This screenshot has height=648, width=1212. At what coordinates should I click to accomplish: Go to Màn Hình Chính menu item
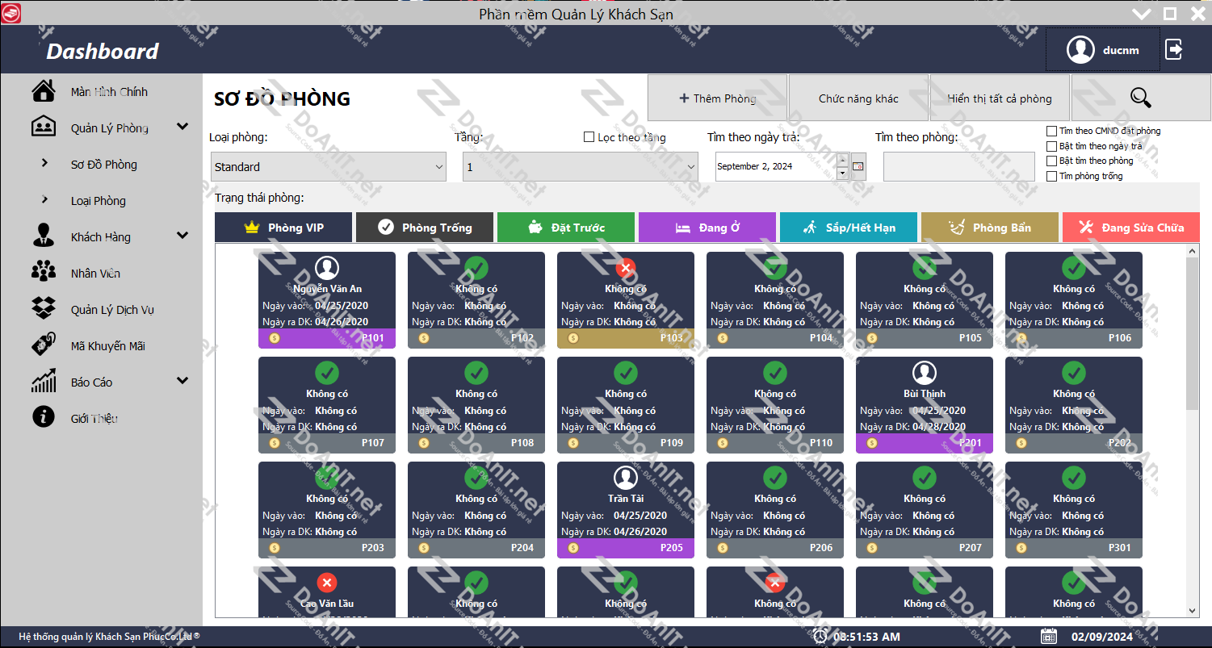click(x=109, y=92)
